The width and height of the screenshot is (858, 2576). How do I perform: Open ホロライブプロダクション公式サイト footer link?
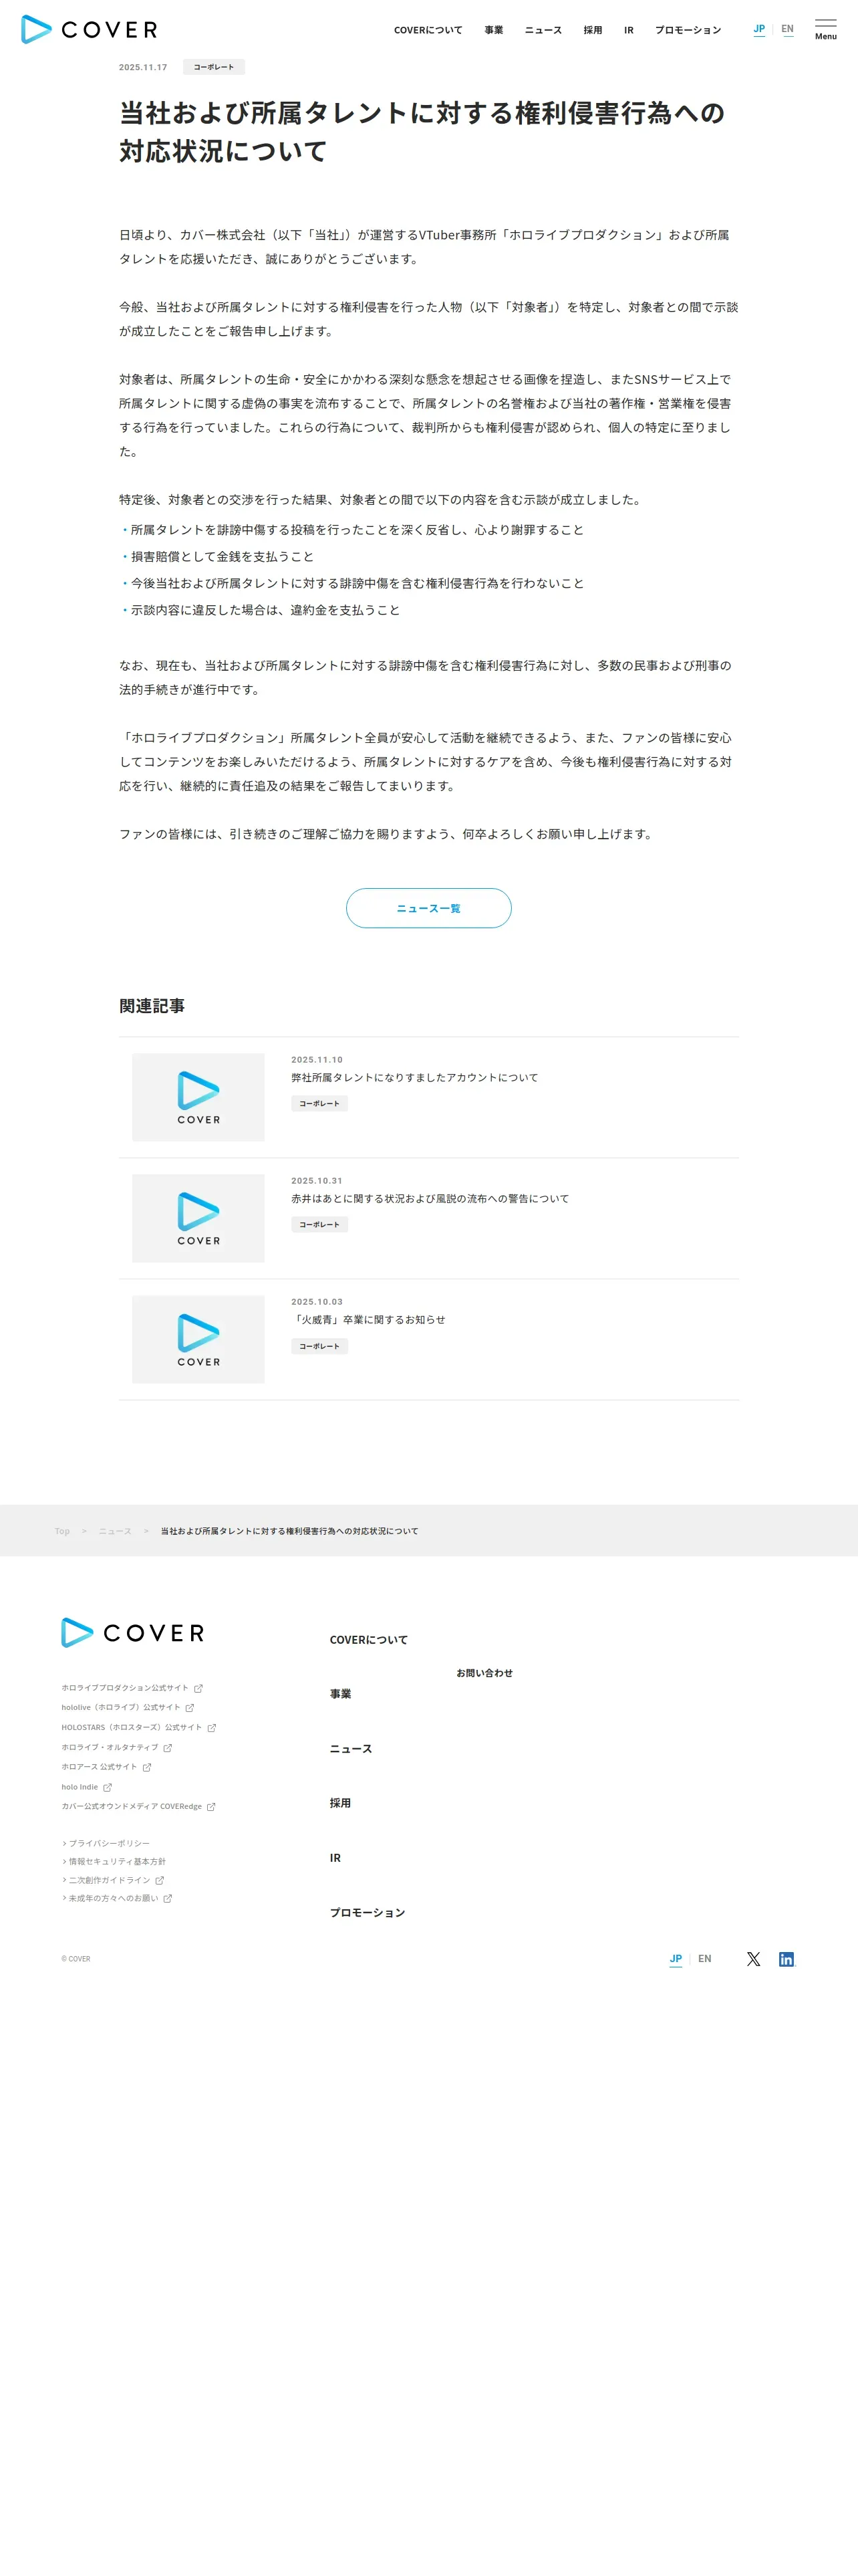tap(125, 1688)
